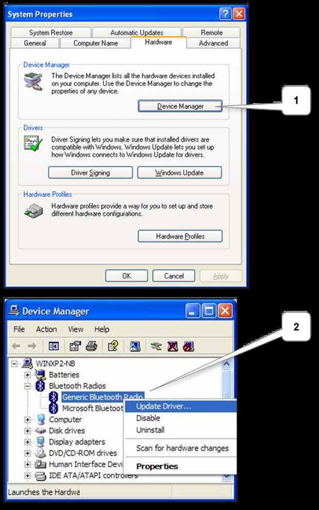Image resolution: width=319 pixels, height=510 pixels.
Task: Click the Computer category monitor icon
Action: pos(41,420)
